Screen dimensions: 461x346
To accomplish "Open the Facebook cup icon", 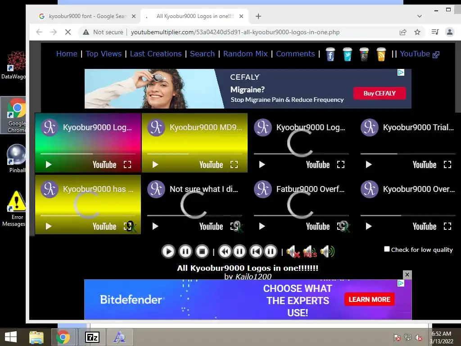I will coord(330,55).
